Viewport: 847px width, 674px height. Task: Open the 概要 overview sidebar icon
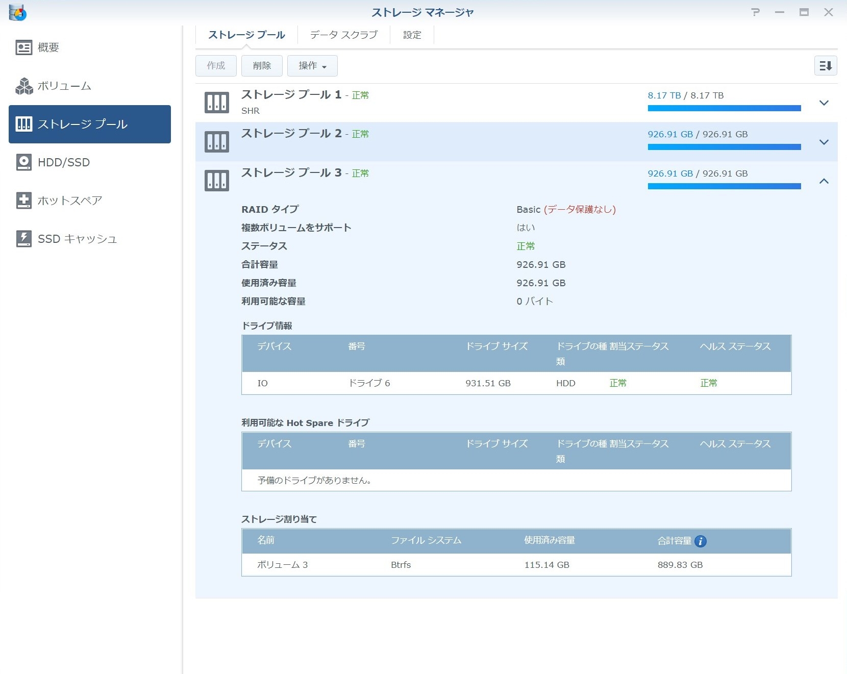[23, 47]
